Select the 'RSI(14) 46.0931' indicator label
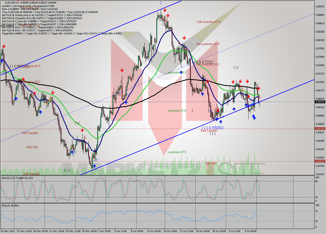 (x=10, y=206)
